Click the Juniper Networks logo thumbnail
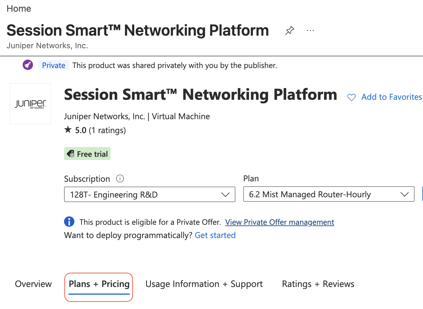This screenshot has width=423, height=309. (30, 104)
